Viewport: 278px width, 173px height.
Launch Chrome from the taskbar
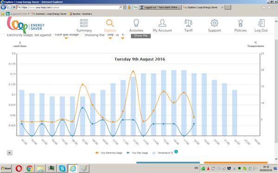30,168
